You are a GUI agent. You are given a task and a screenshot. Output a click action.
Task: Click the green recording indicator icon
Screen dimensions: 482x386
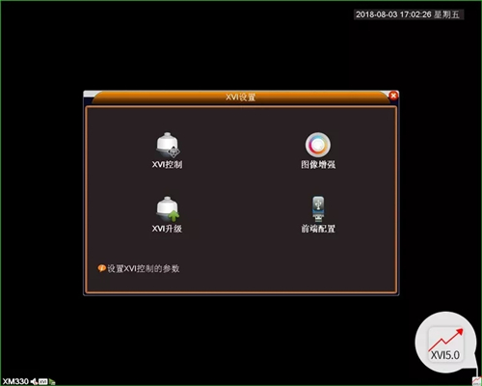(52, 382)
